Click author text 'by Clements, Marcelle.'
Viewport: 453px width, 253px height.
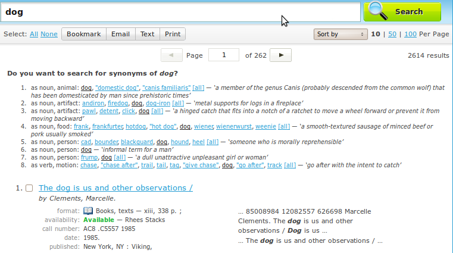click(x=77, y=198)
